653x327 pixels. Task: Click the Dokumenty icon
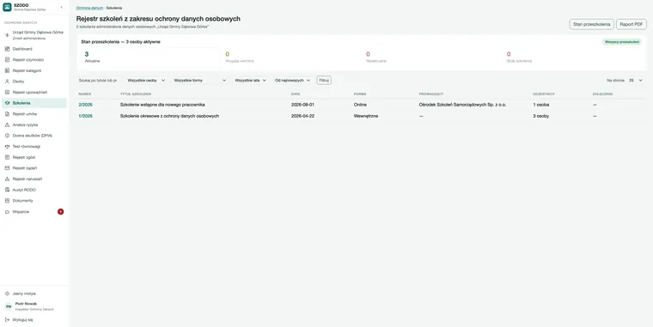coord(7,201)
